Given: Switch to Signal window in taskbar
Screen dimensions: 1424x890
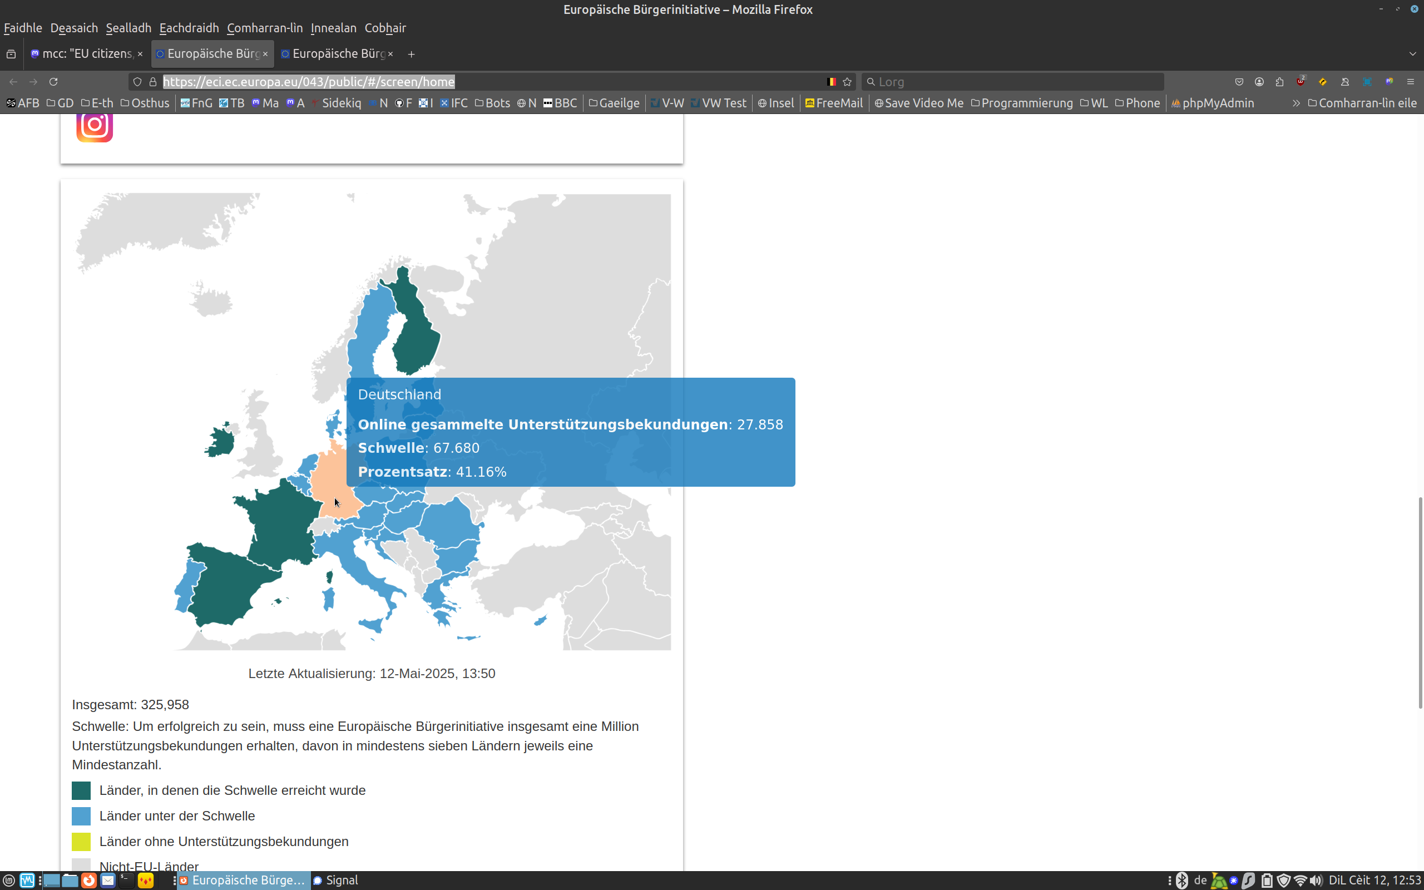Looking at the screenshot, I should click(335, 881).
